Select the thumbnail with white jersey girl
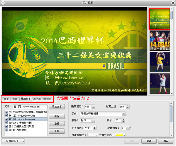 tap(160, 84)
